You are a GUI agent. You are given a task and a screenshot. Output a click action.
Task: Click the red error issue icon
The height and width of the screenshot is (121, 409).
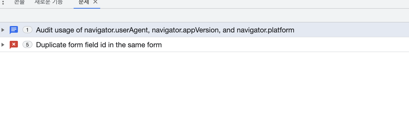(14, 45)
